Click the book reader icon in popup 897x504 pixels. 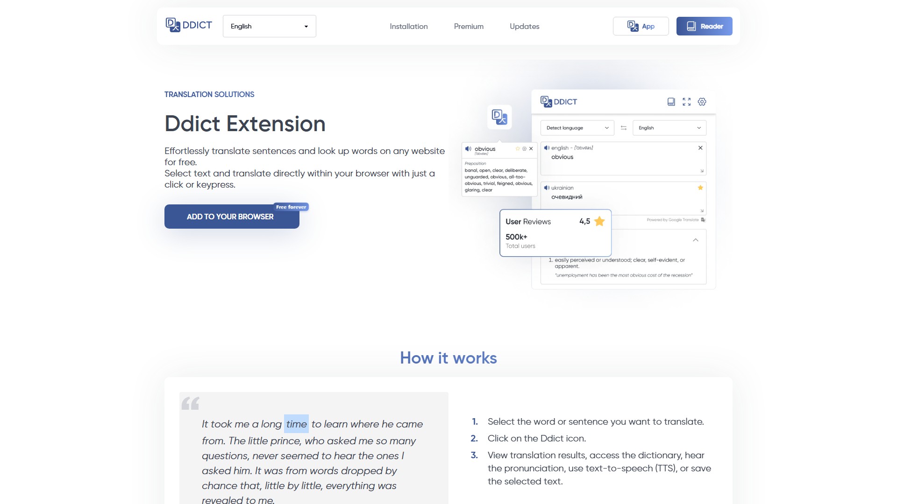click(671, 102)
